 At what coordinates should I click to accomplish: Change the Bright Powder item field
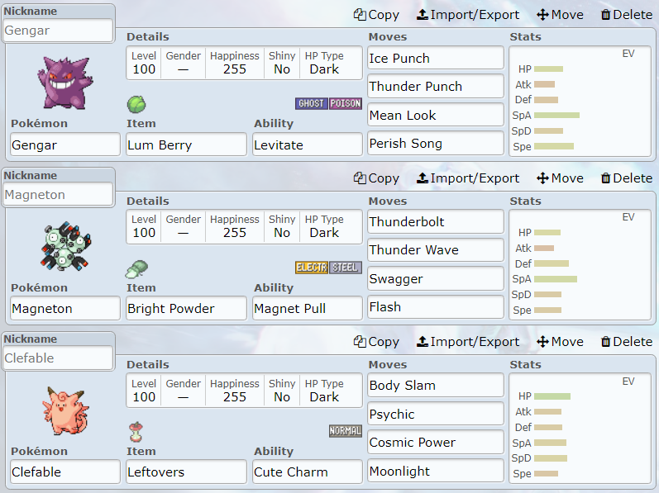(186, 308)
